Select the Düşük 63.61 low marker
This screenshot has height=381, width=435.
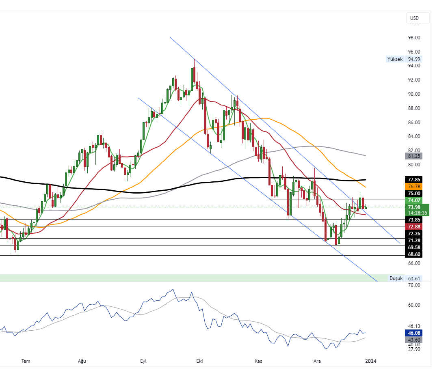(x=405, y=278)
